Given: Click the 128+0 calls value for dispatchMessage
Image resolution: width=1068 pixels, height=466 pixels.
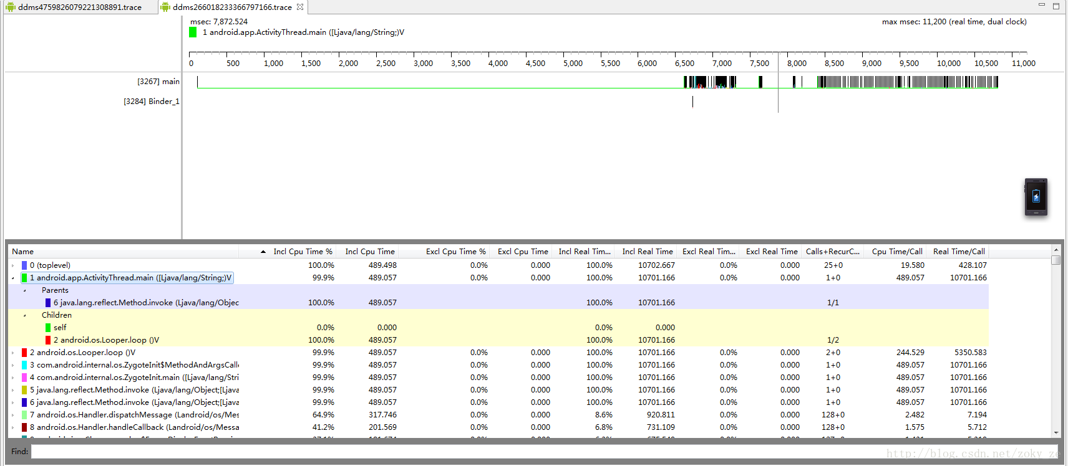Looking at the screenshot, I should pyautogui.click(x=833, y=415).
